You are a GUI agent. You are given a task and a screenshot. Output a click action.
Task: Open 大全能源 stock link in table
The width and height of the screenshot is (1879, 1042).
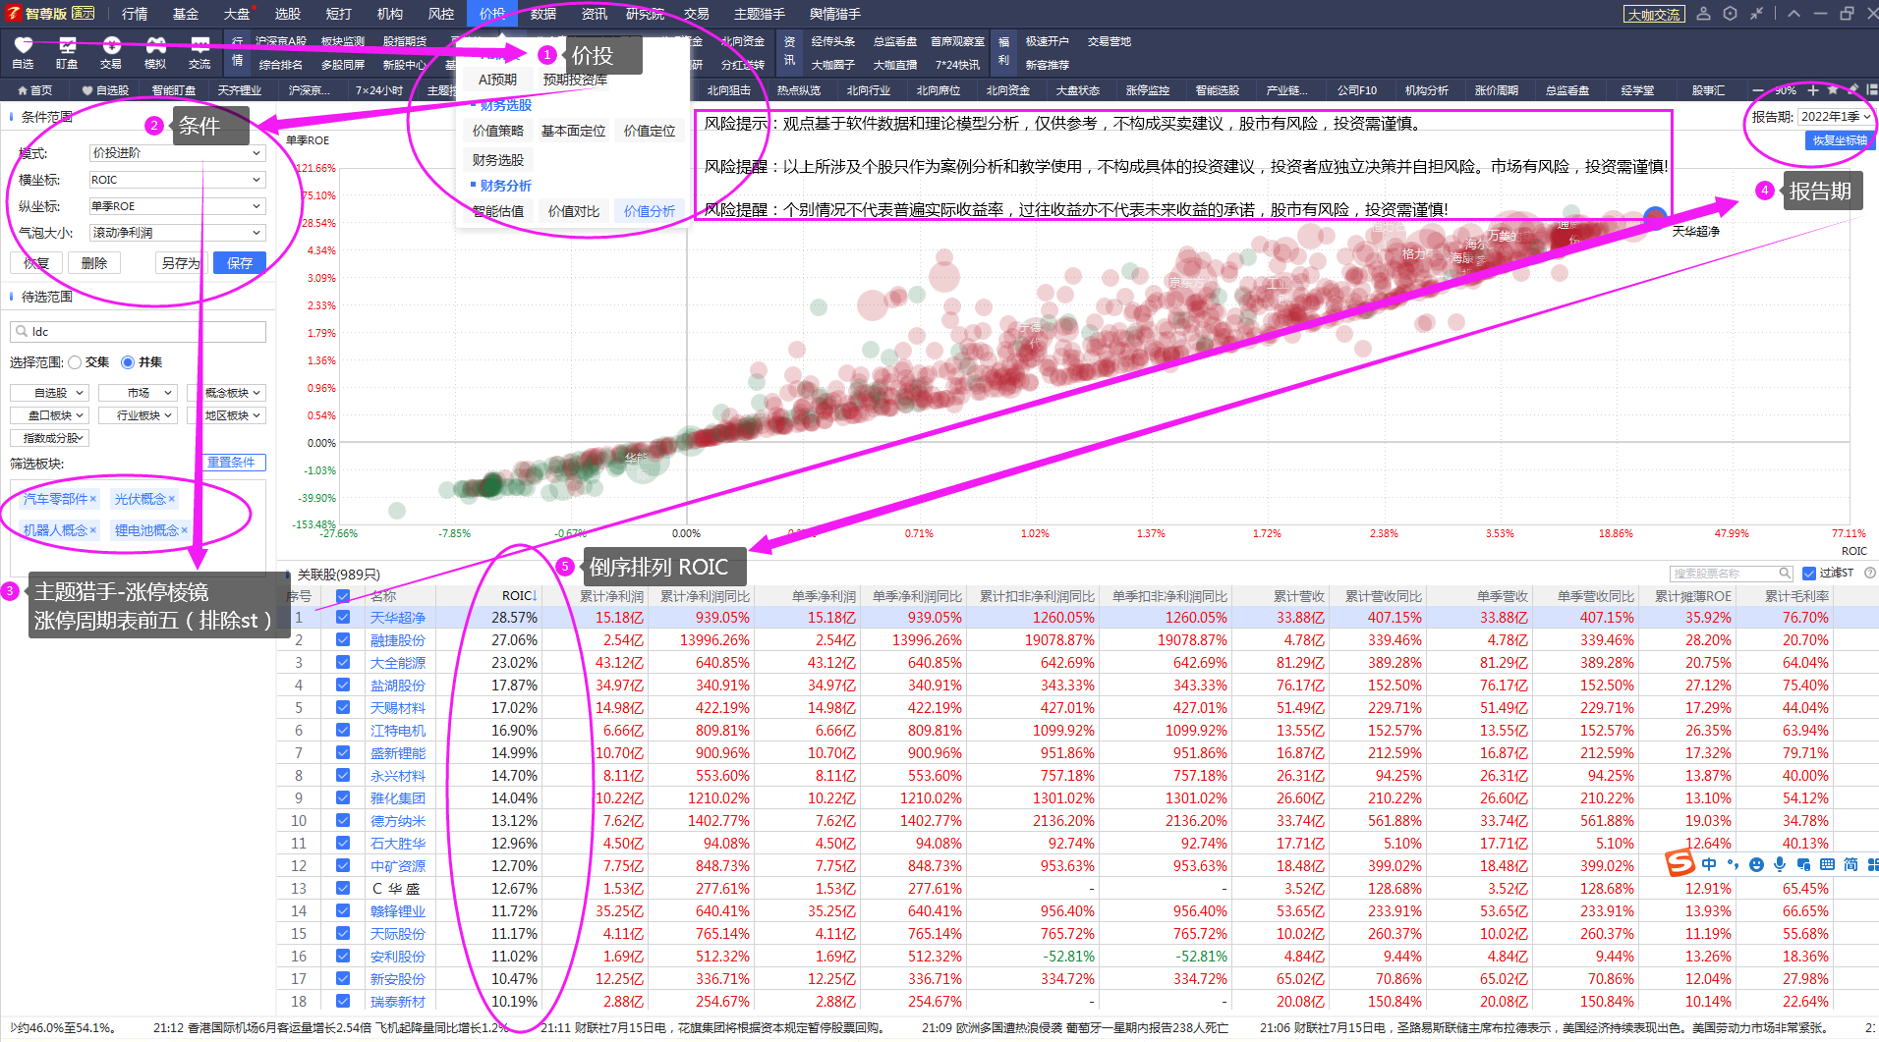[x=398, y=663]
